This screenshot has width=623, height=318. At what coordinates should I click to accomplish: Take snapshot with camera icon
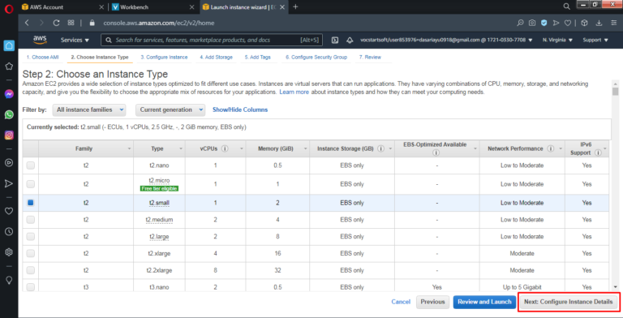(532, 23)
